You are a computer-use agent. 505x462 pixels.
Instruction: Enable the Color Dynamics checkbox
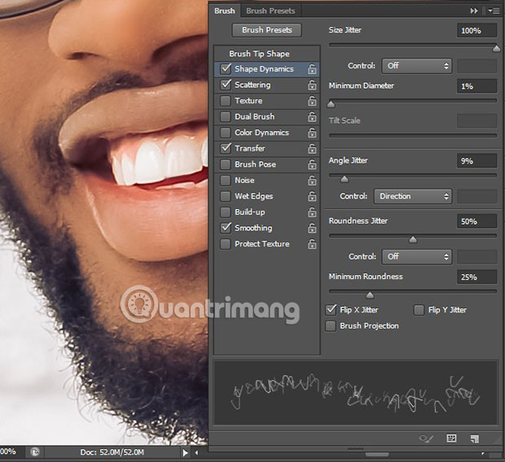coord(226,133)
